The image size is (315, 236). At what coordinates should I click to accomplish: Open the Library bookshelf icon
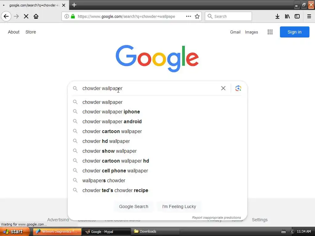(287, 16)
